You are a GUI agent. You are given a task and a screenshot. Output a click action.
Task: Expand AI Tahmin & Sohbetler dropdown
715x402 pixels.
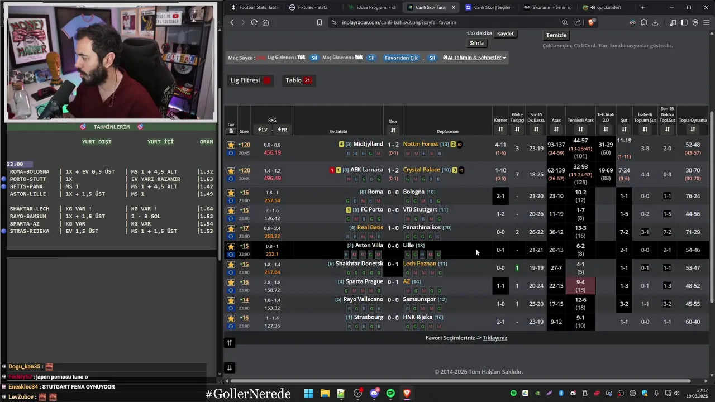click(474, 58)
